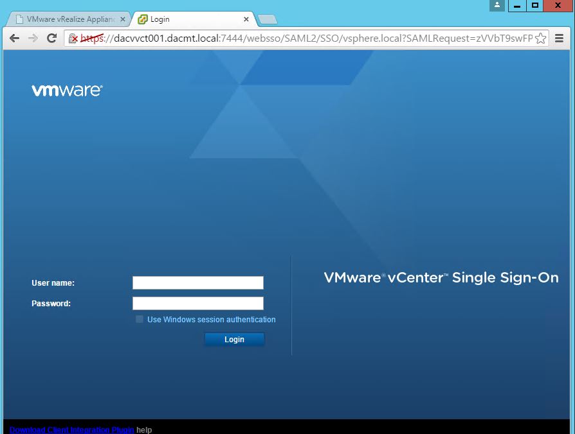Select the Login tab
Image resolution: width=575 pixels, height=434 pixels.
[193, 19]
